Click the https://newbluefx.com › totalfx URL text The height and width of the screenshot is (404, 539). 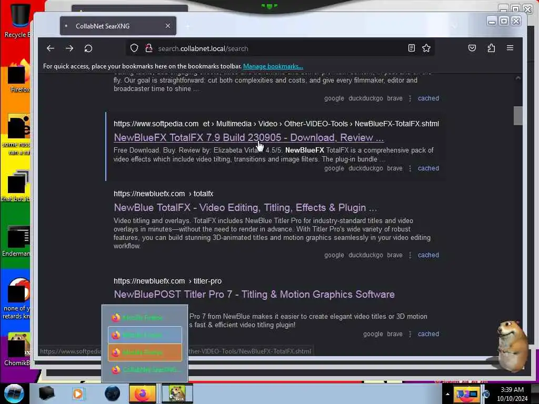163,194
